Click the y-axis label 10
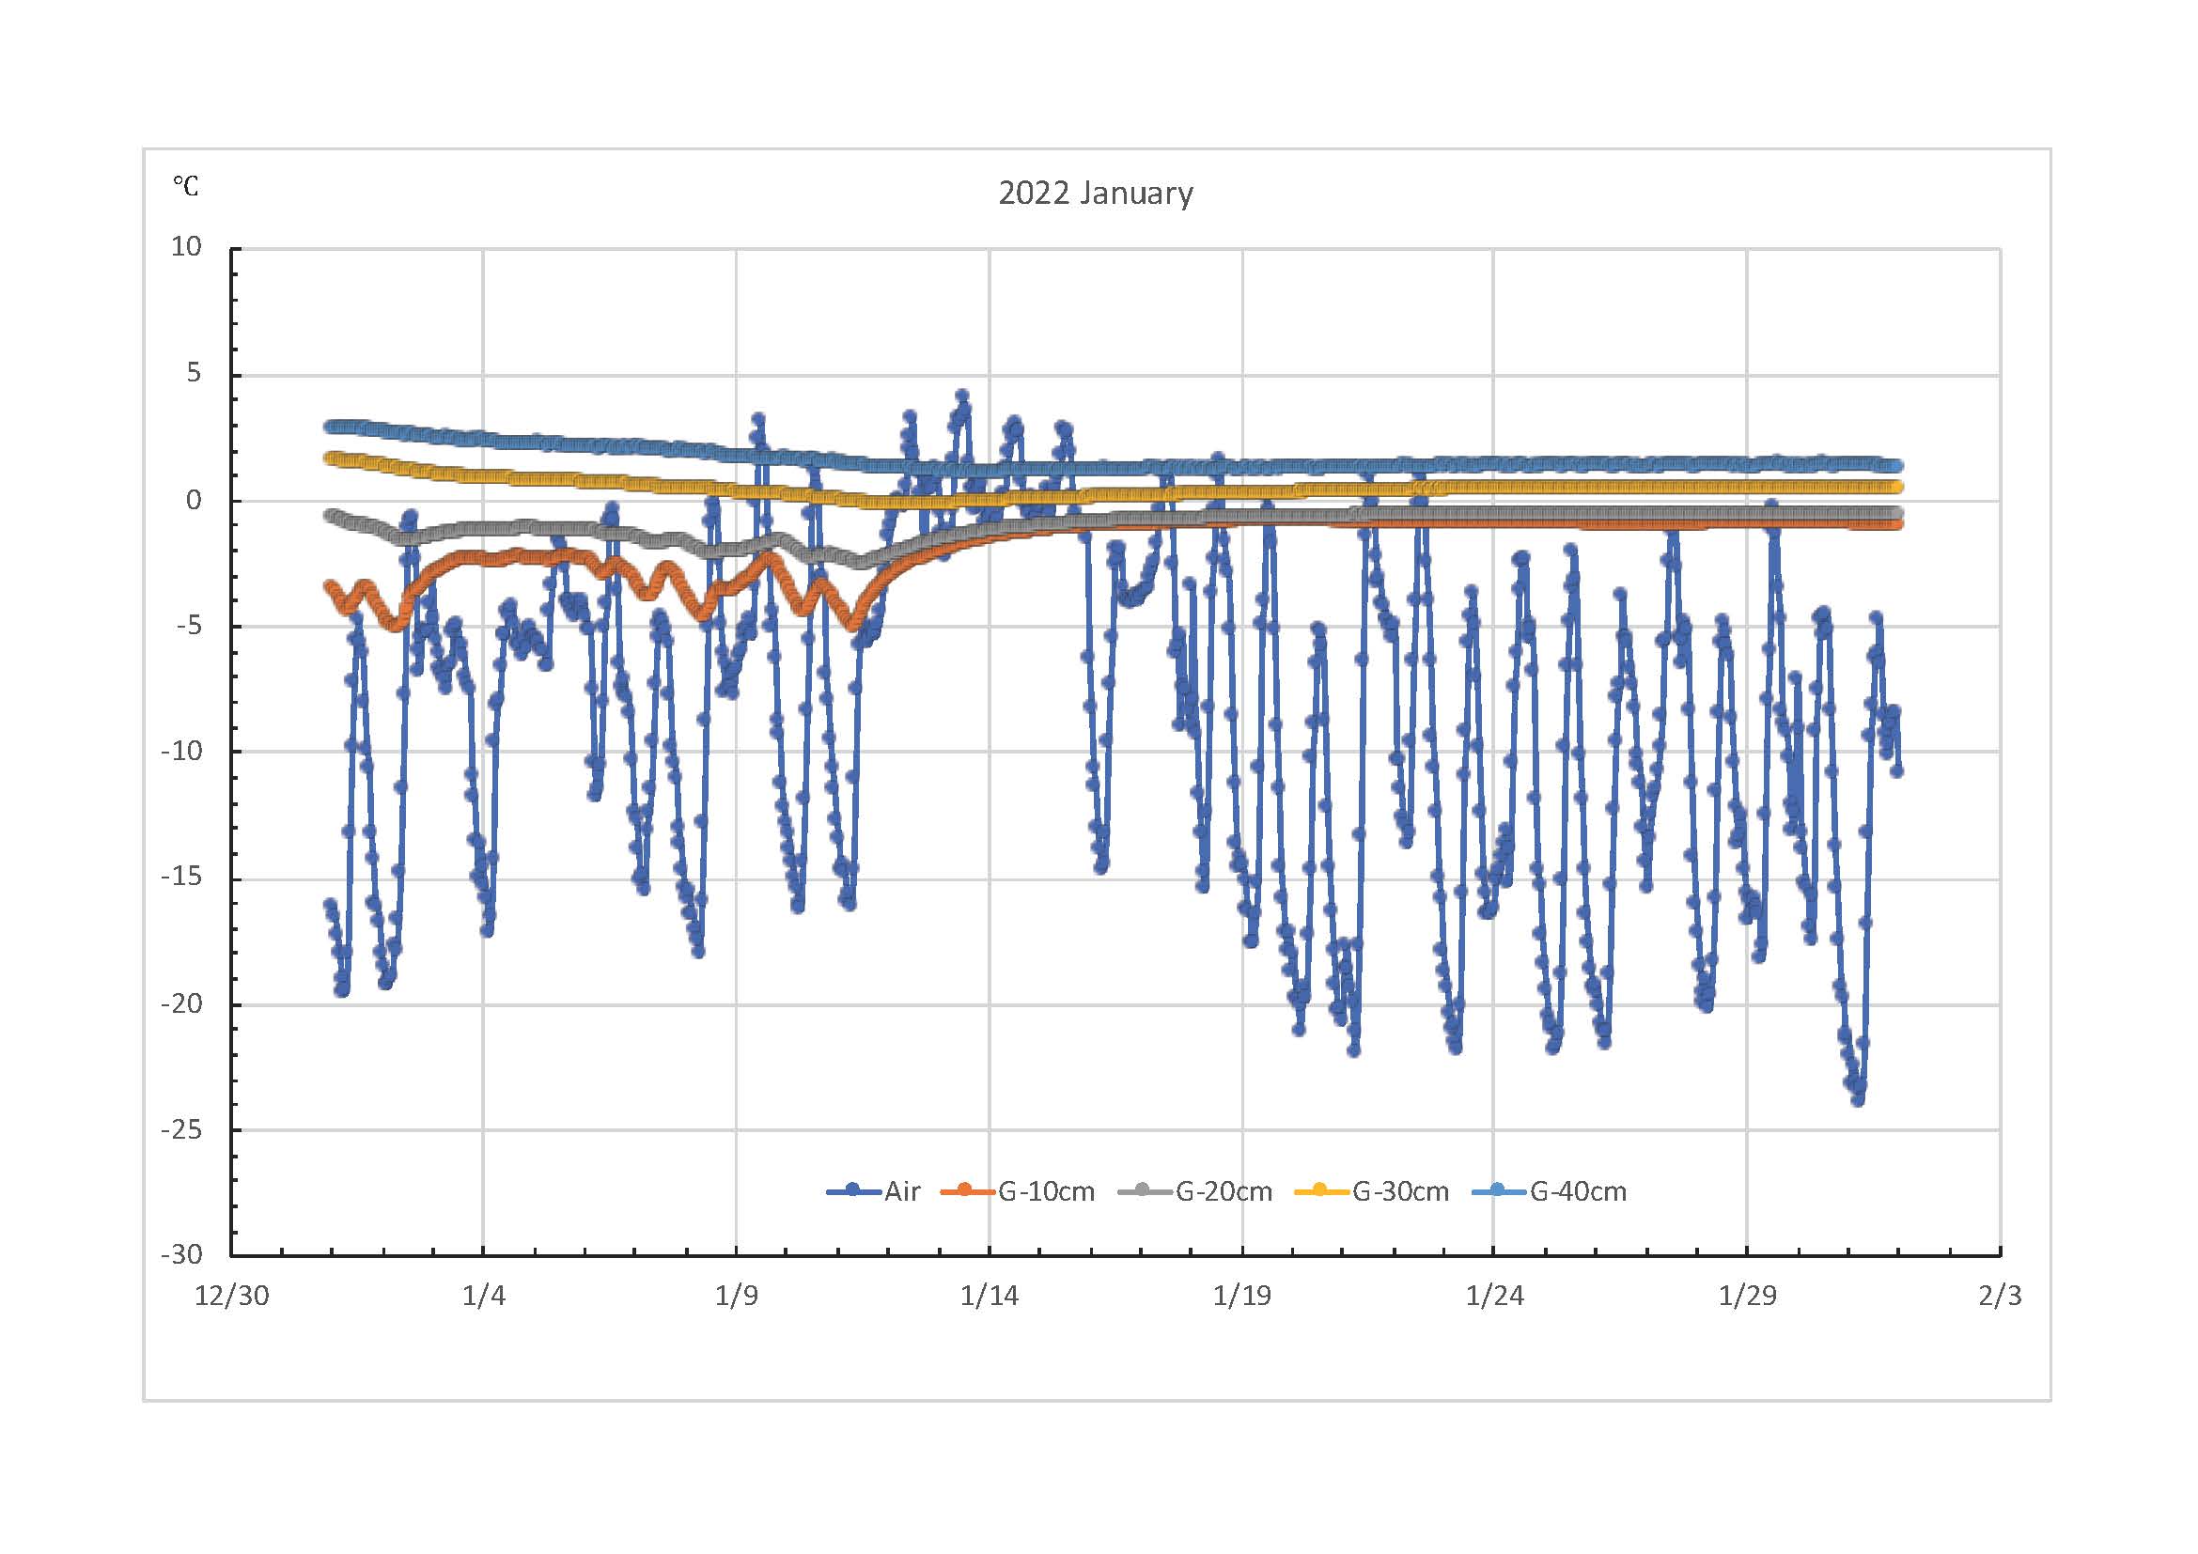This screenshot has height=1554, width=2198. tap(186, 247)
